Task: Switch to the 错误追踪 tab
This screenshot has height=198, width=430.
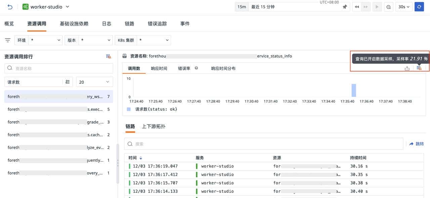Action: click(157, 23)
